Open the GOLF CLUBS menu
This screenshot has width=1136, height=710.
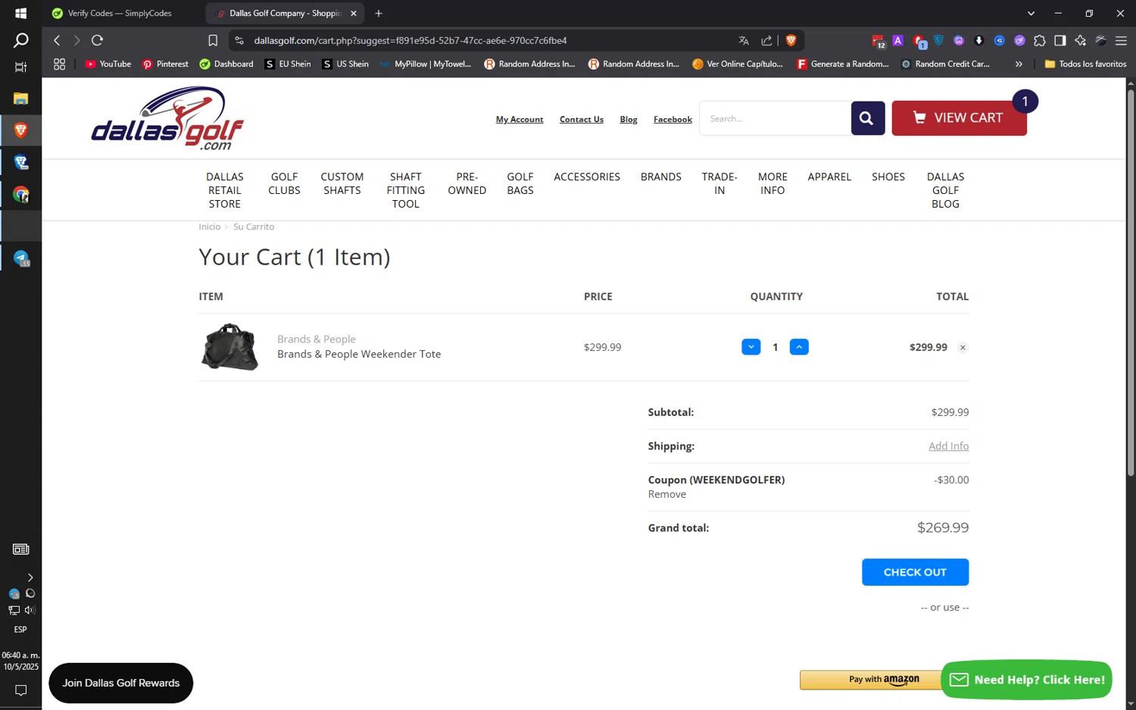pos(284,183)
